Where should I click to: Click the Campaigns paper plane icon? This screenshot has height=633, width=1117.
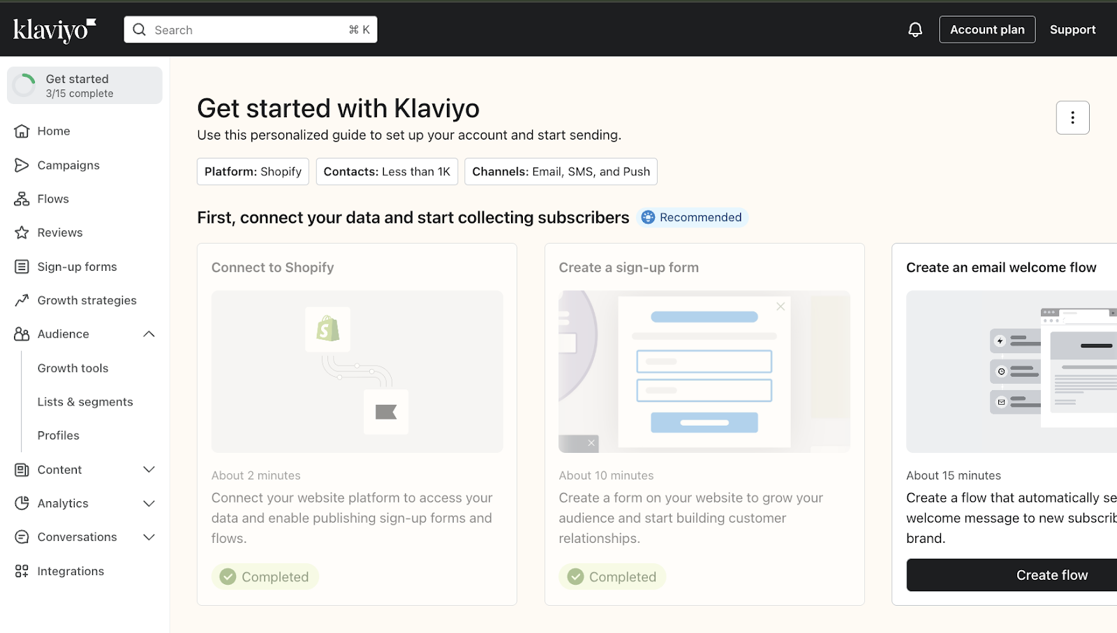tap(22, 165)
